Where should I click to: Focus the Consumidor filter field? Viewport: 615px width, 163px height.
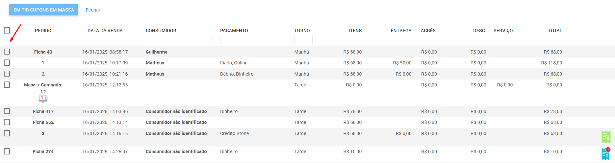pos(179,40)
